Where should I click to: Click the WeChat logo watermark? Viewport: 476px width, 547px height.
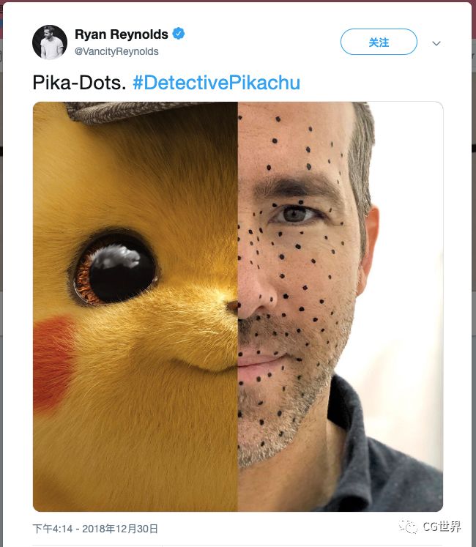click(x=409, y=526)
